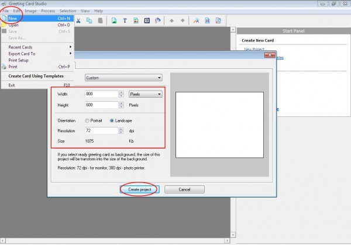
Task: Click the up arrow toolbar icon
Action: point(171,20)
